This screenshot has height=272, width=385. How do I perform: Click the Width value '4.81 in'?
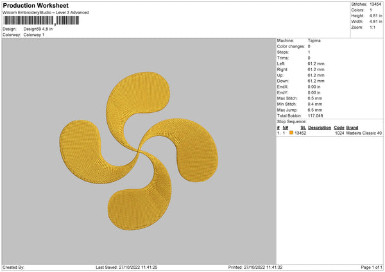[x=375, y=22]
